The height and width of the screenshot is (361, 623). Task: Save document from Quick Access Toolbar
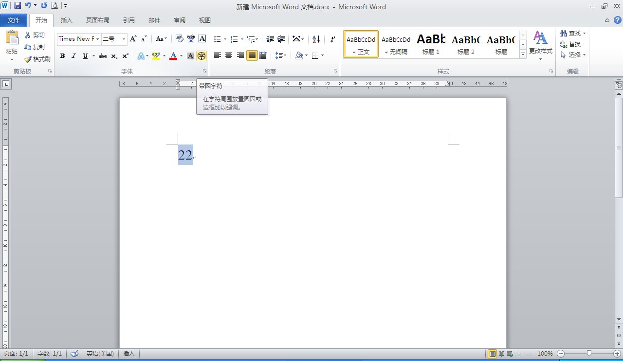(18, 6)
